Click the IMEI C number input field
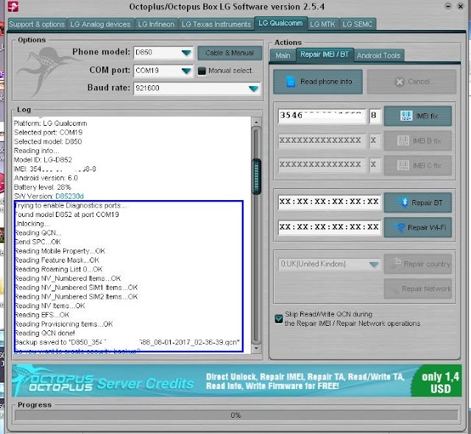 [x=322, y=165]
